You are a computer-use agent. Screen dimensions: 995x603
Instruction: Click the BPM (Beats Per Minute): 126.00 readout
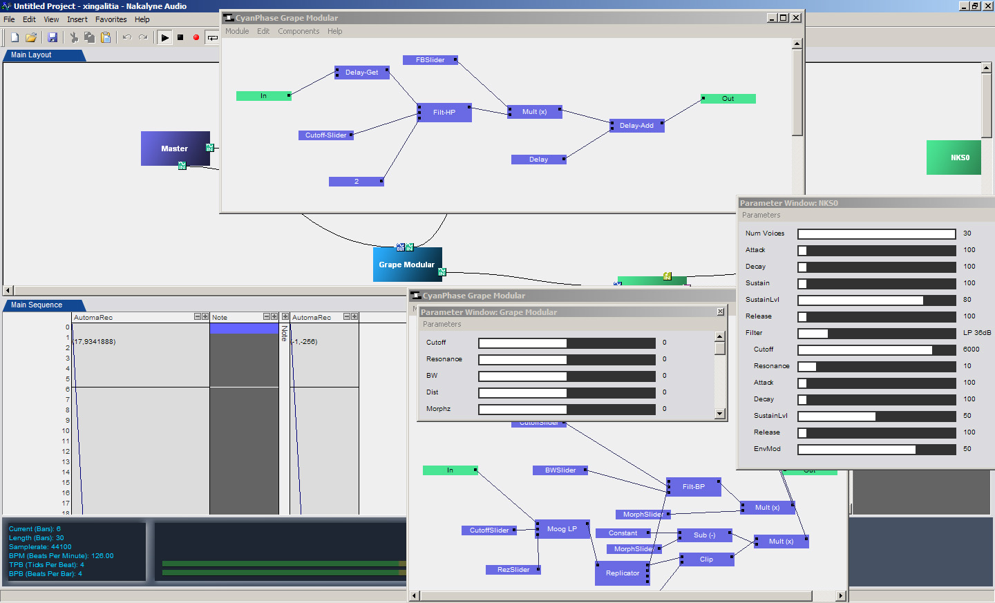coord(61,556)
